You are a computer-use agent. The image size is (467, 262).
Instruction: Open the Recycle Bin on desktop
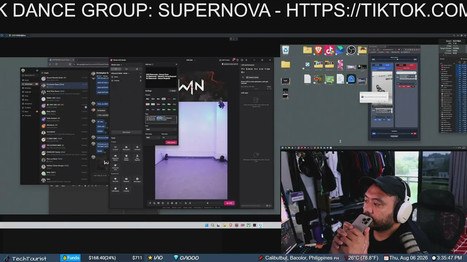pyautogui.click(x=286, y=50)
